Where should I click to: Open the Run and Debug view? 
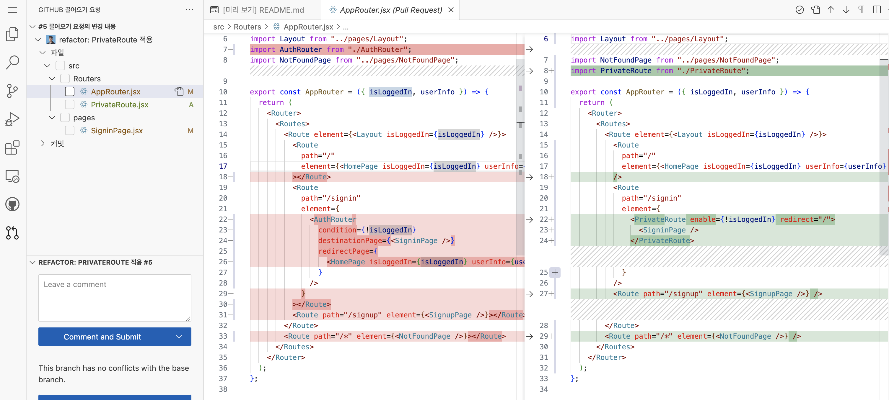point(12,119)
